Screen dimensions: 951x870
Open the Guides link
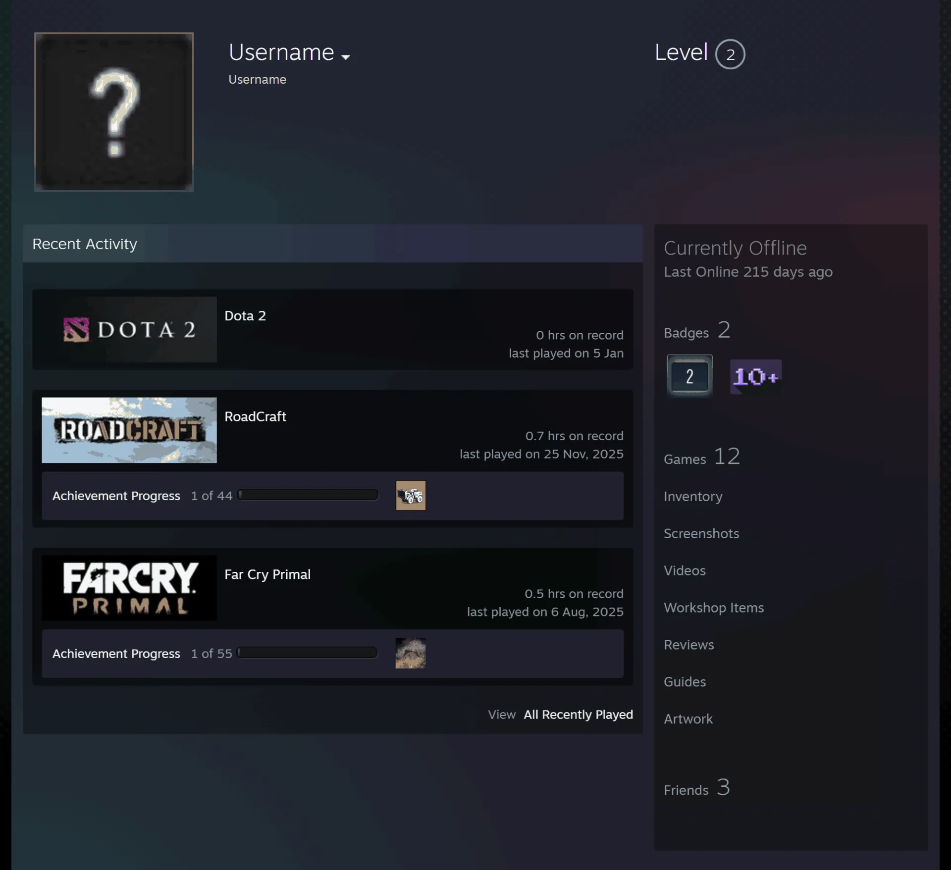click(x=685, y=682)
